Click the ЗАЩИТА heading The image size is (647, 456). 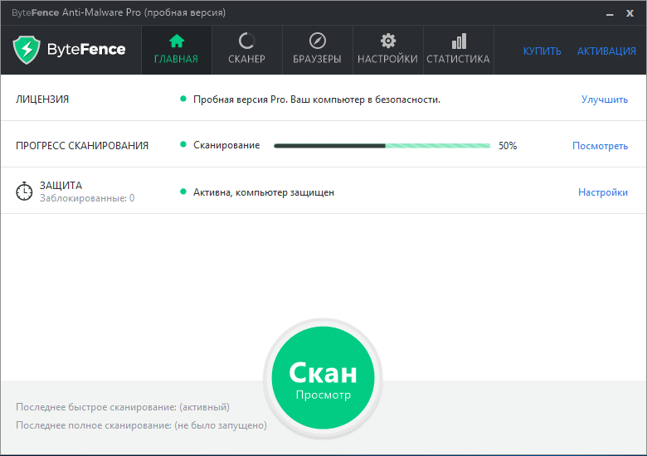[61, 186]
